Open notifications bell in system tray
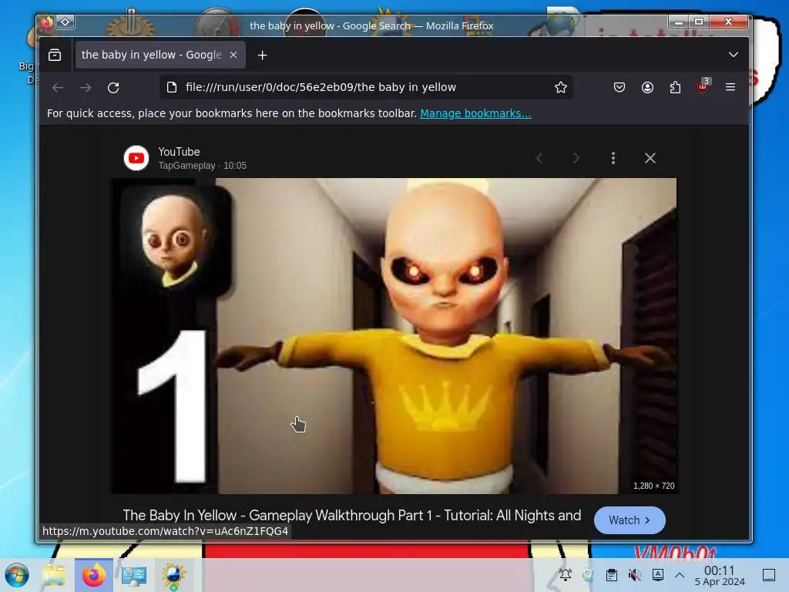Image resolution: width=789 pixels, height=592 pixels. click(566, 575)
